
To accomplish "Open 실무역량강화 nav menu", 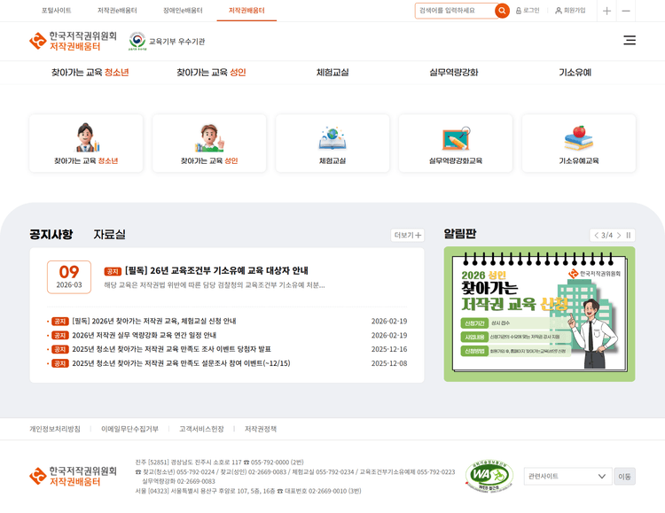I will point(454,73).
